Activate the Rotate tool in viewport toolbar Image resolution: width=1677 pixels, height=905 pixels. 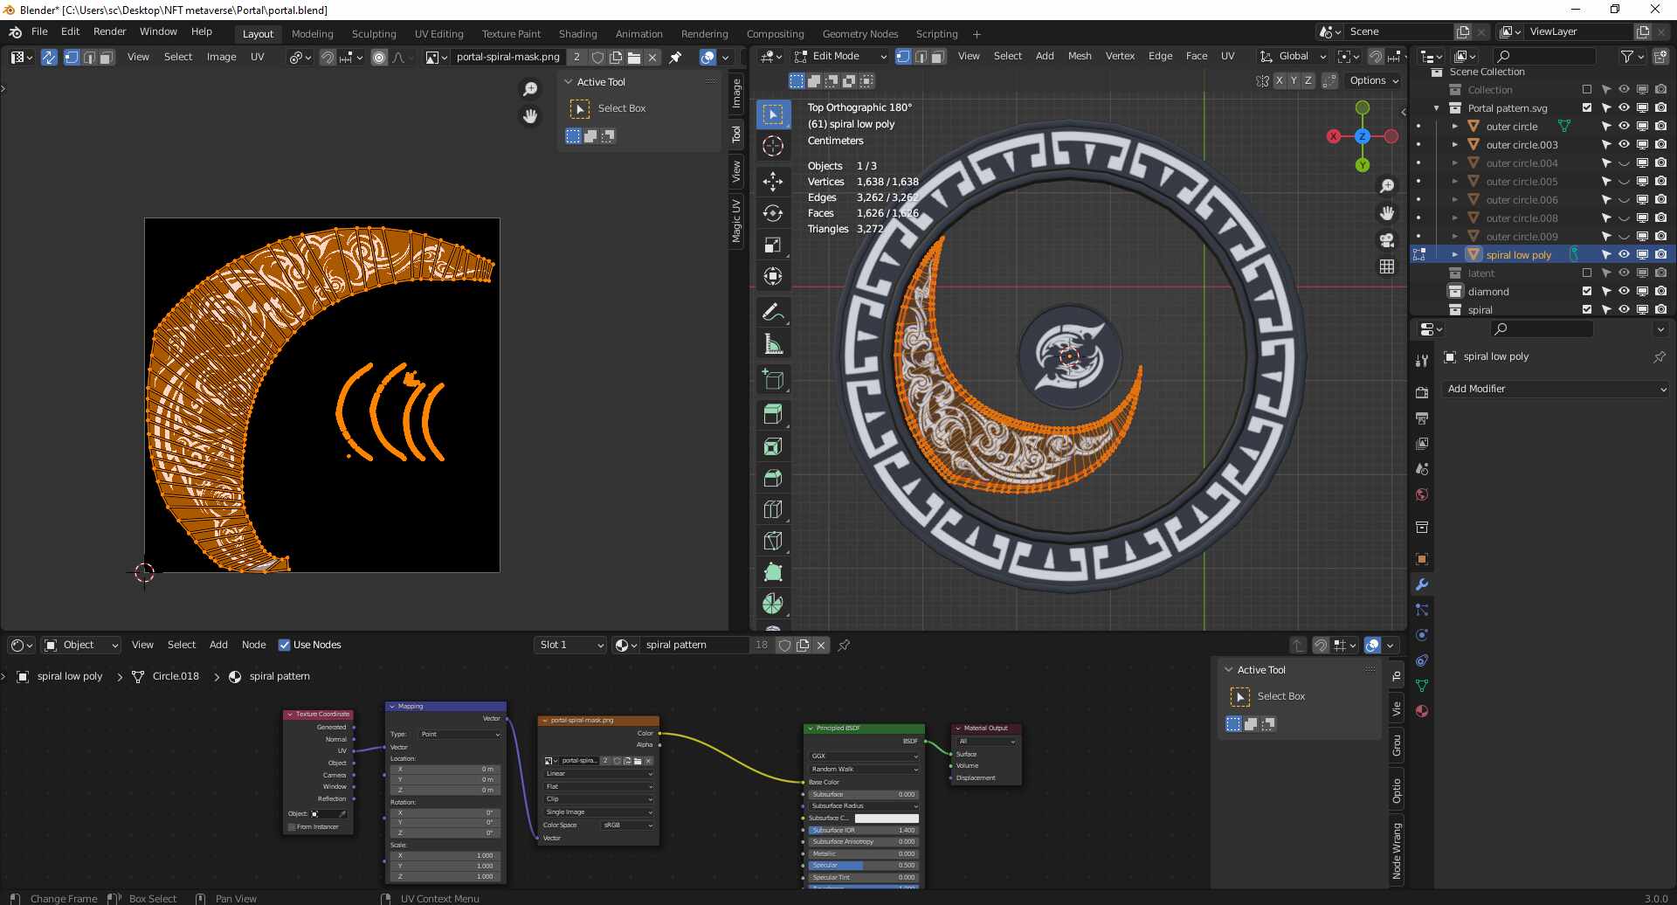point(773,213)
